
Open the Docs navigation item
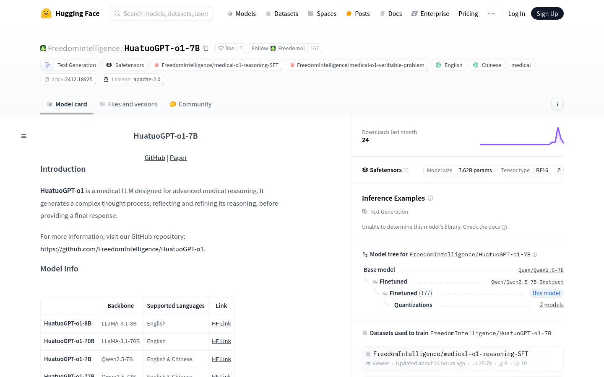[x=391, y=13]
